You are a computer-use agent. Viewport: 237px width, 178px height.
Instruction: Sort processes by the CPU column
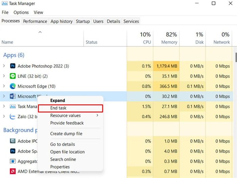[x=140, y=38]
